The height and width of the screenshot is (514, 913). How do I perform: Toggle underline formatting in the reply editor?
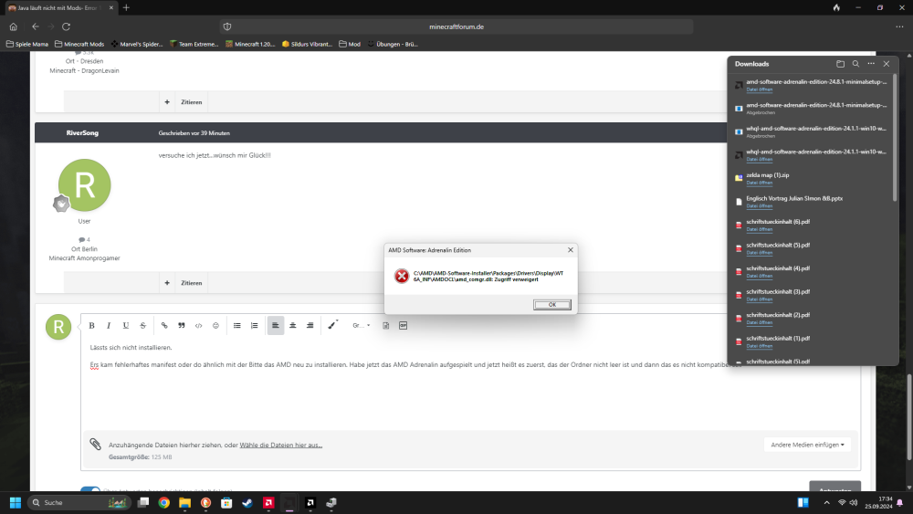pos(126,325)
